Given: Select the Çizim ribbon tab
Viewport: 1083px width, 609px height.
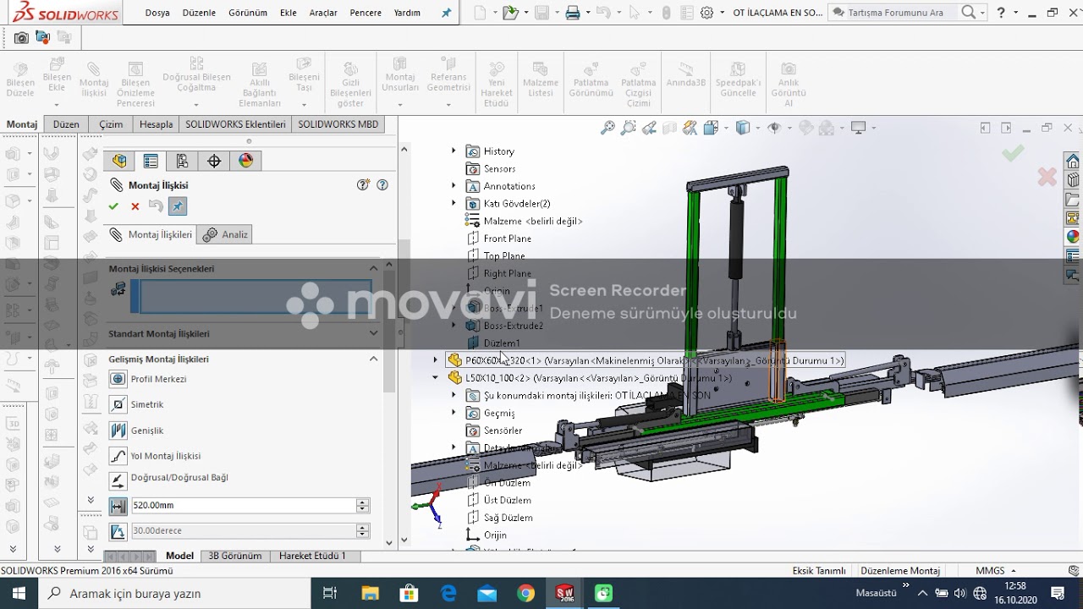Looking at the screenshot, I should click(111, 124).
